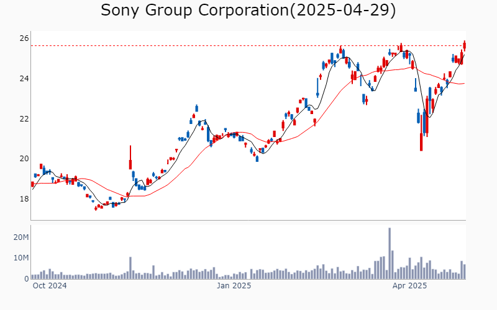Viewport: 497px width, 310px height.
Task: Click the 20 price axis label
Action: pyautogui.click(x=24, y=159)
